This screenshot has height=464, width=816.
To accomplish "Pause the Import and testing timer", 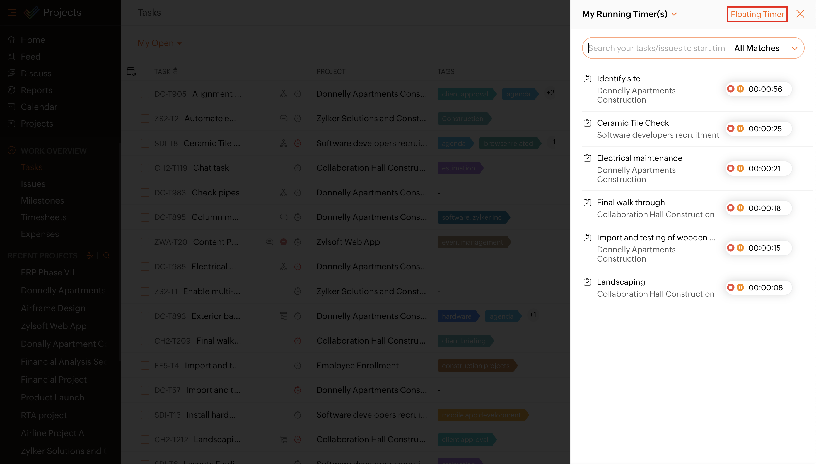I will (740, 248).
